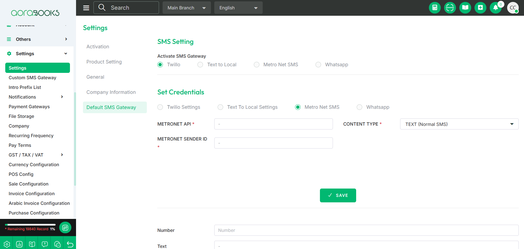Image resolution: width=524 pixels, height=249 pixels.
Task: Choose Text To Local Settings credentials
Action: (220, 107)
